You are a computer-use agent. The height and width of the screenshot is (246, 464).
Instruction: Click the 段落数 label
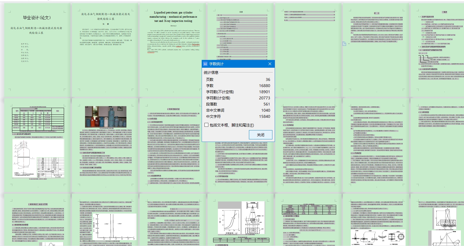[x=211, y=104]
